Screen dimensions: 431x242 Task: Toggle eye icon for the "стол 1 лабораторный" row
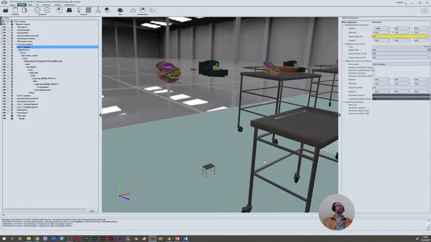[4, 104]
